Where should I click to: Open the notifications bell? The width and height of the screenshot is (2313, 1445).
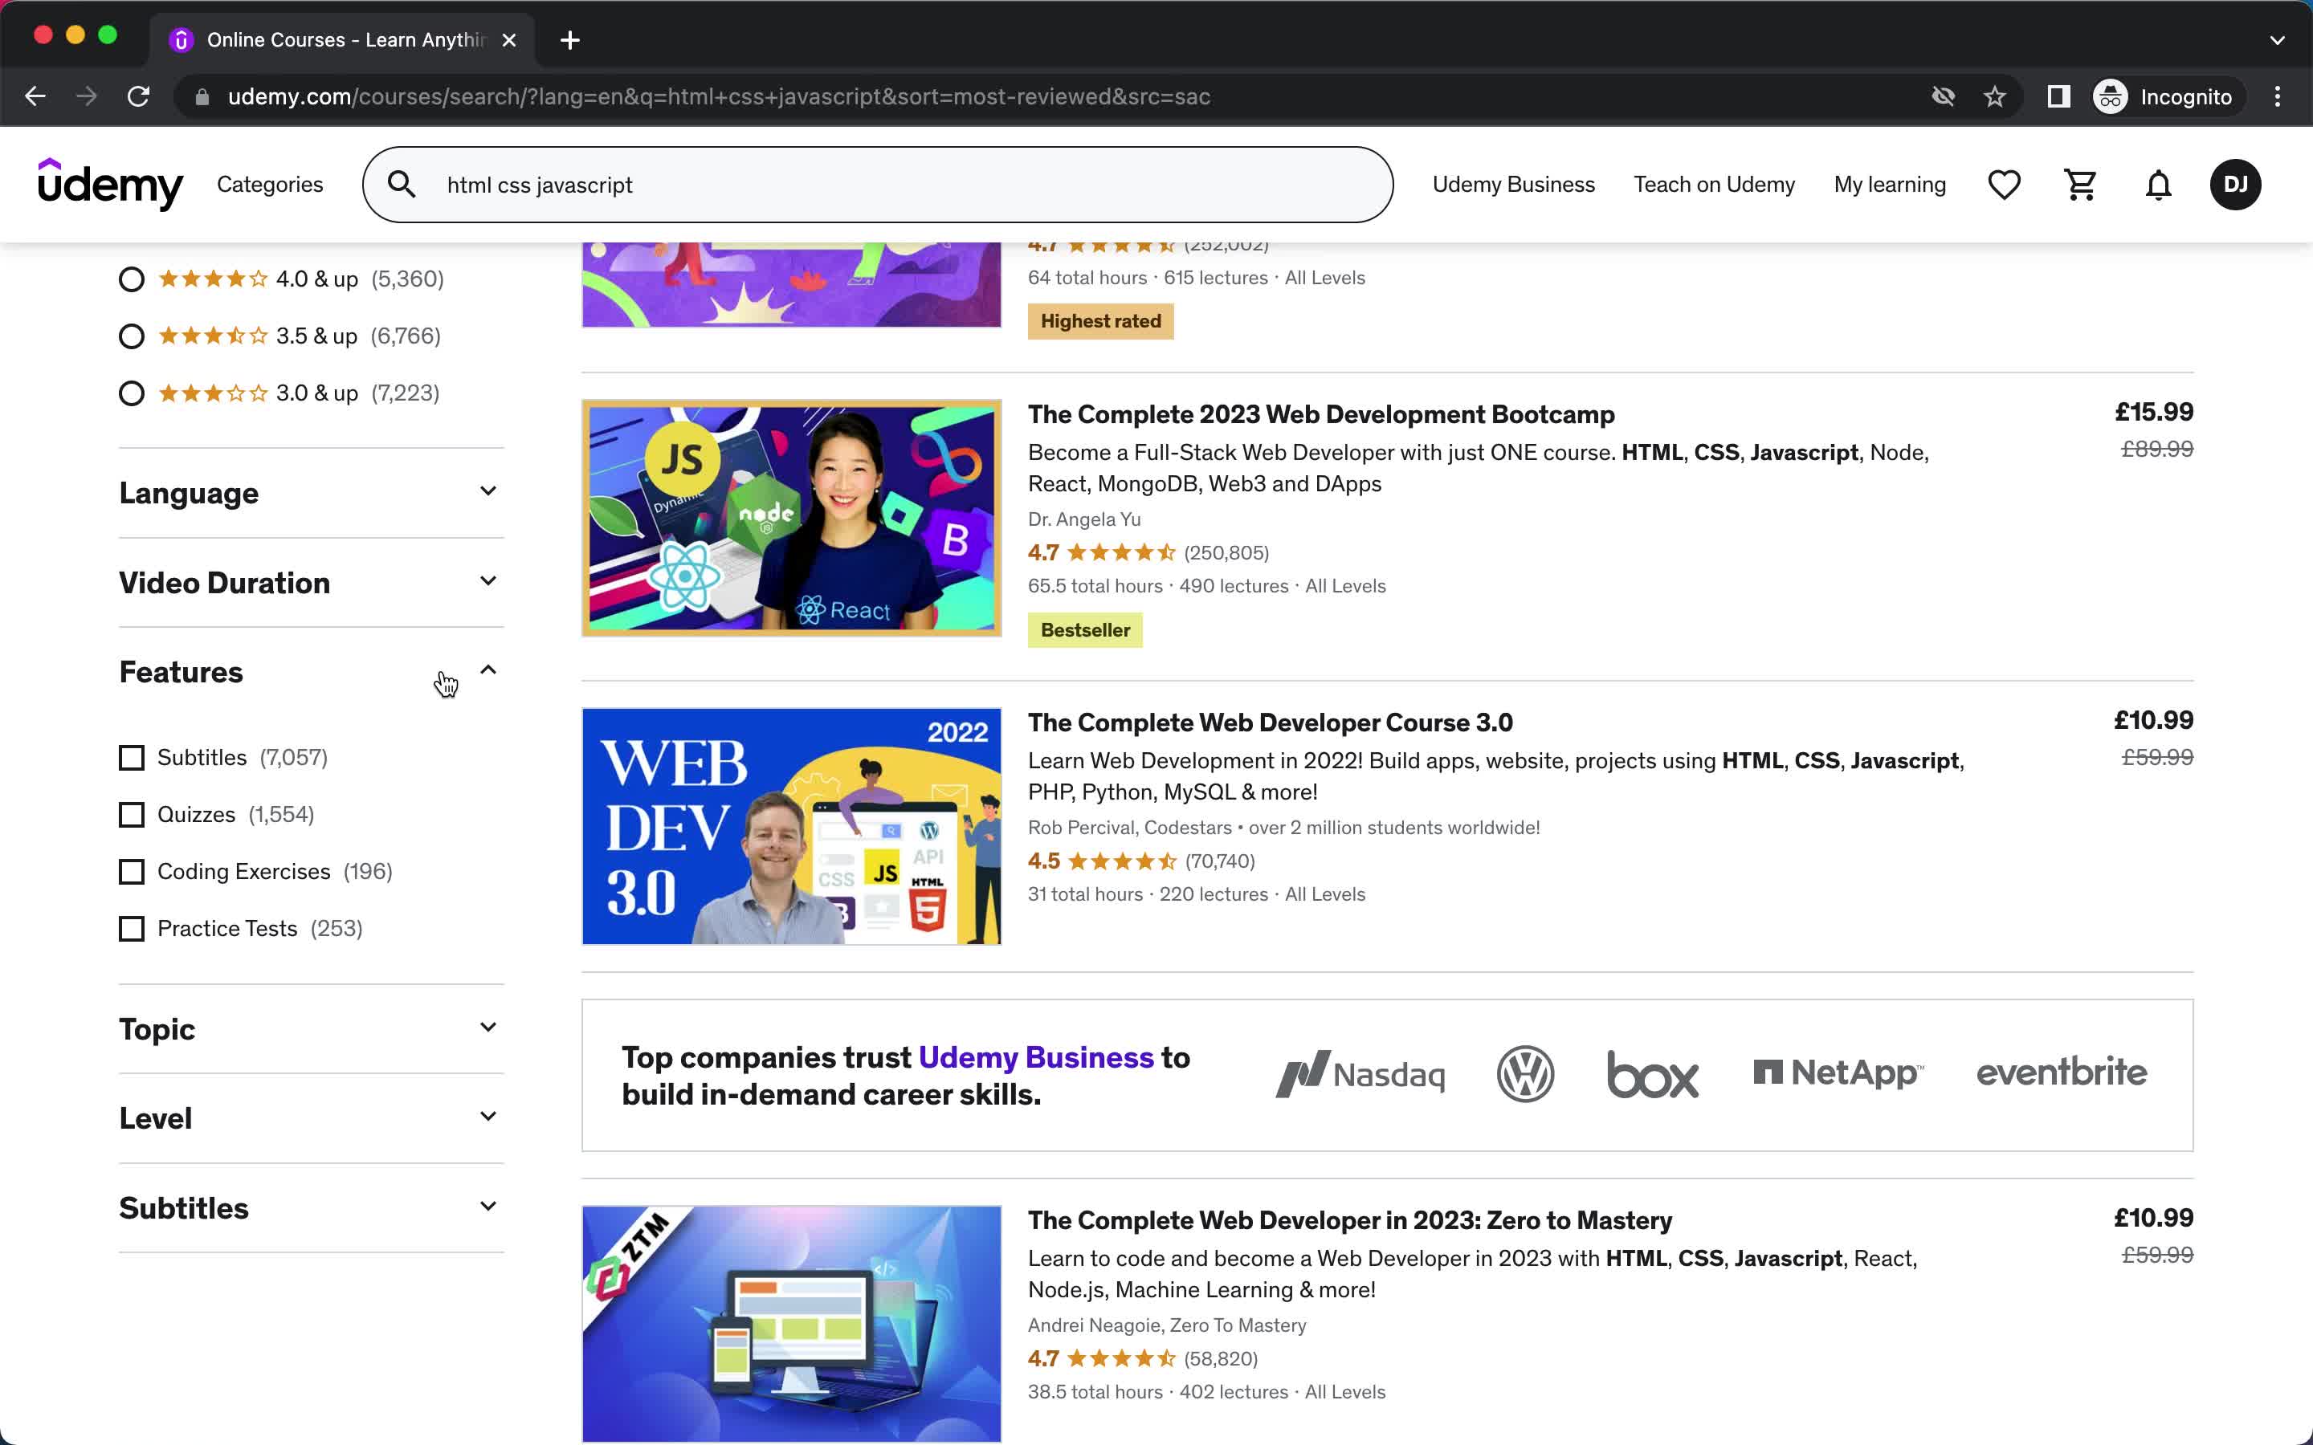tap(2158, 185)
